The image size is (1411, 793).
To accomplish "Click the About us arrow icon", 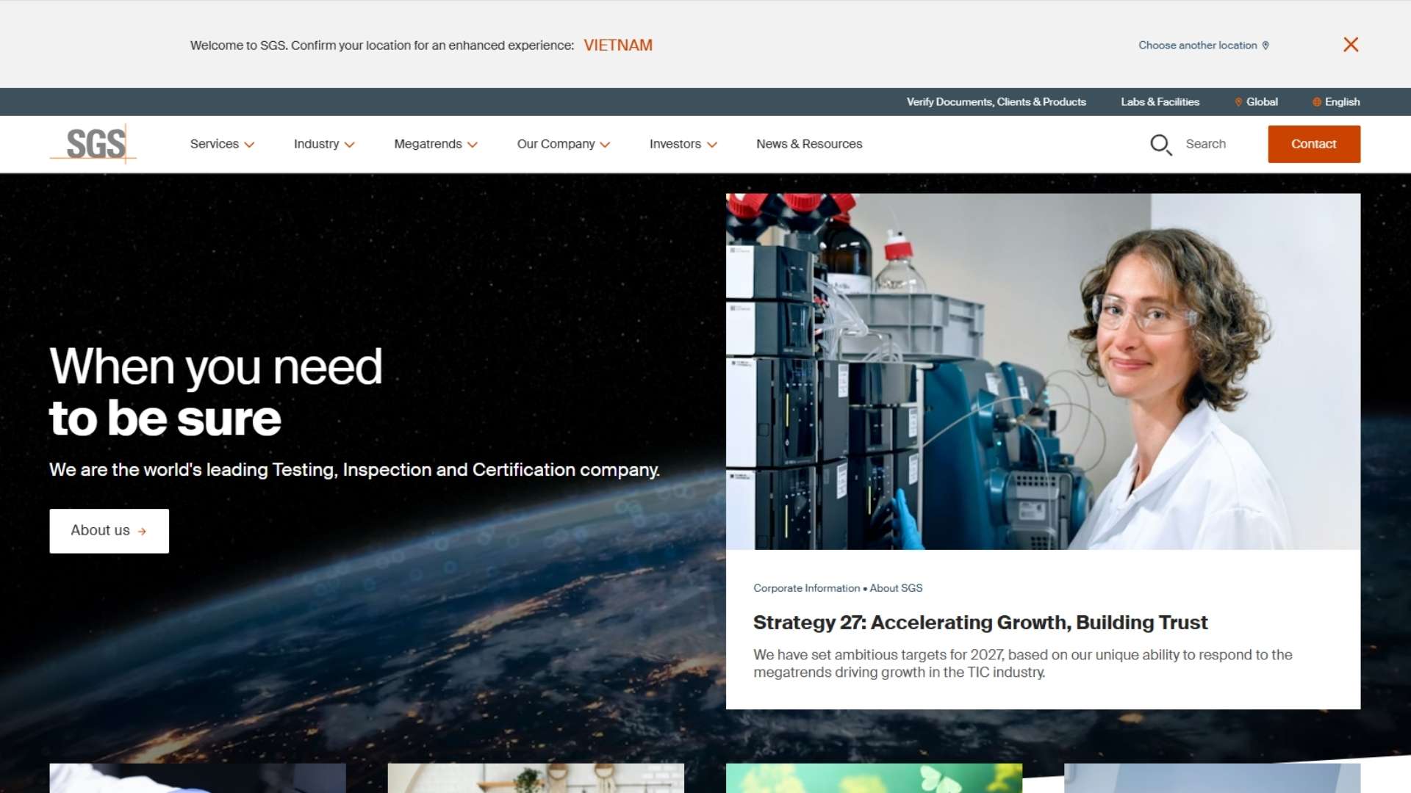I will (142, 532).
